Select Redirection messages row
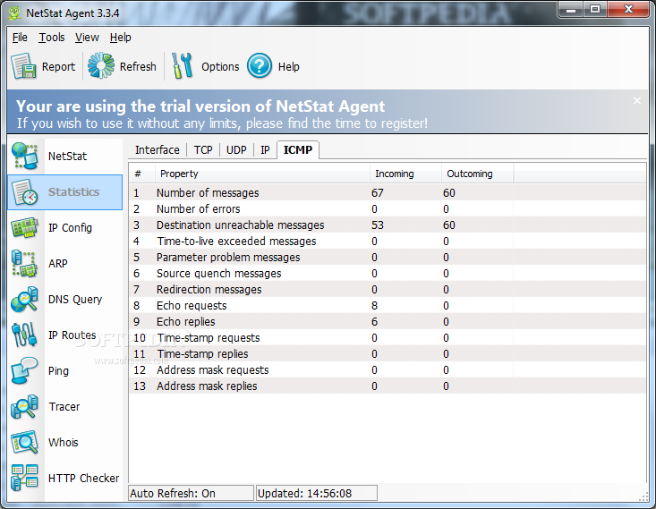 pos(387,290)
